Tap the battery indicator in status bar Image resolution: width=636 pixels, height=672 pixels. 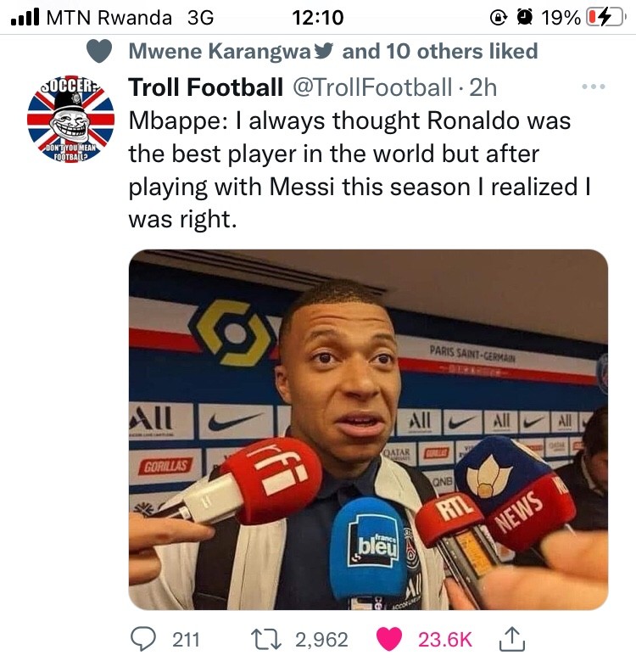(x=610, y=17)
